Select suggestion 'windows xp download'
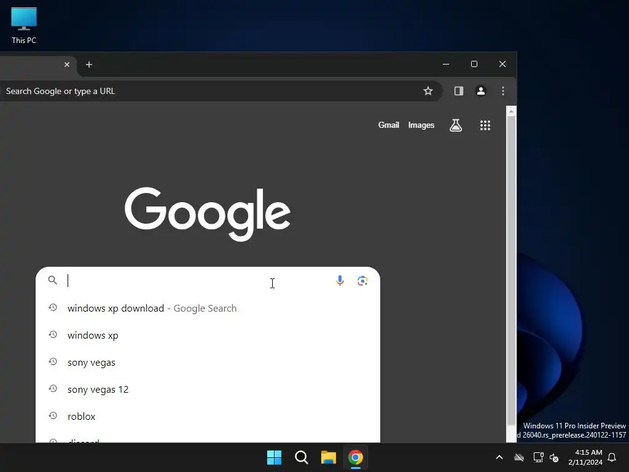Viewport: 629px width, 472px height. 208,309
